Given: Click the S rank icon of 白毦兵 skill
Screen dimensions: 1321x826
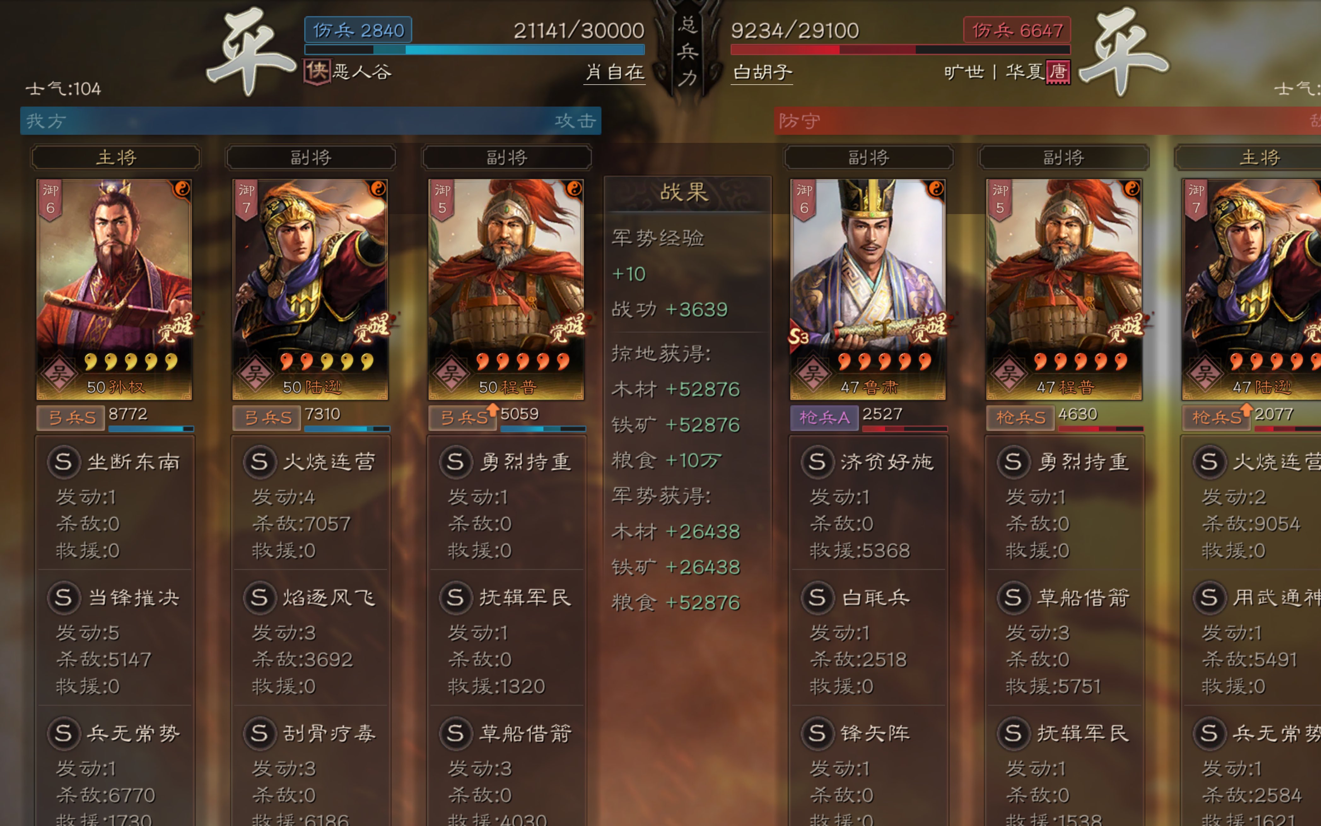Looking at the screenshot, I should tap(817, 598).
